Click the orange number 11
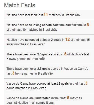The image size is (94, 105). click(46, 15)
